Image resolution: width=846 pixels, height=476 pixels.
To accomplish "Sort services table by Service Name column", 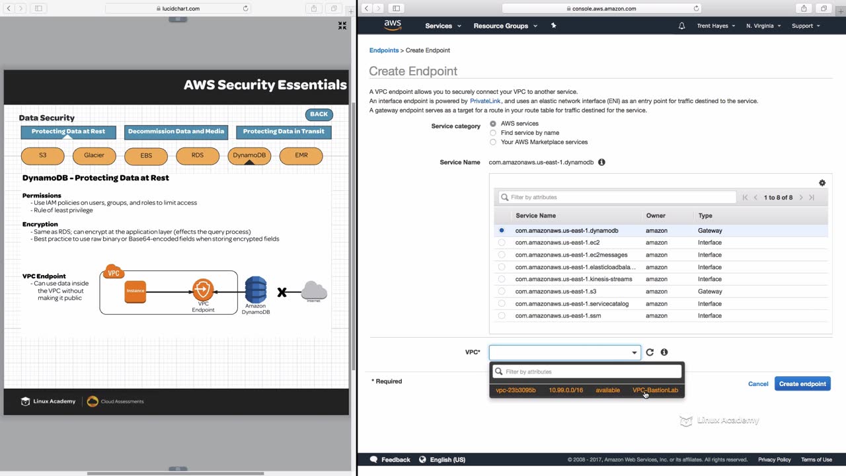I will 535,216.
